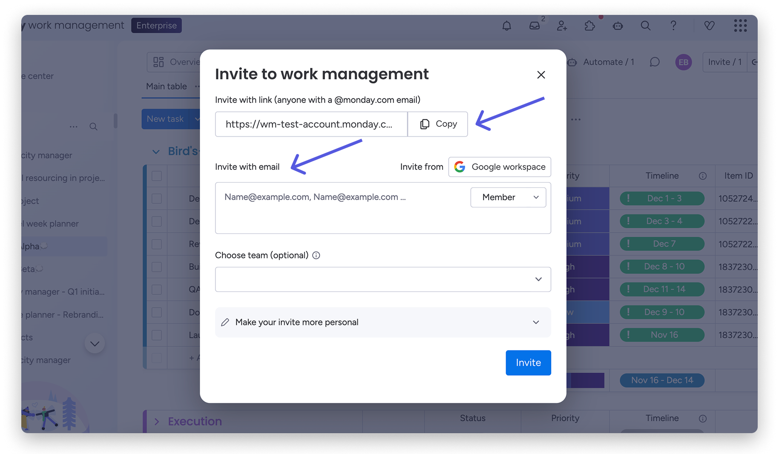Click the info icon beside Timeline column header

click(x=703, y=176)
